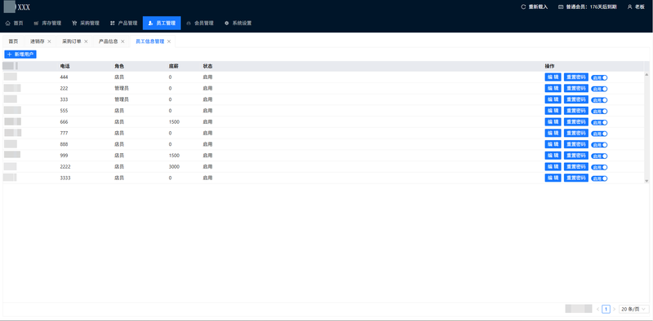Toggle 启用 switch for phone 444 row
Image resolution: width=653 pixels, height=321 pixels.
tap(599, 77)
